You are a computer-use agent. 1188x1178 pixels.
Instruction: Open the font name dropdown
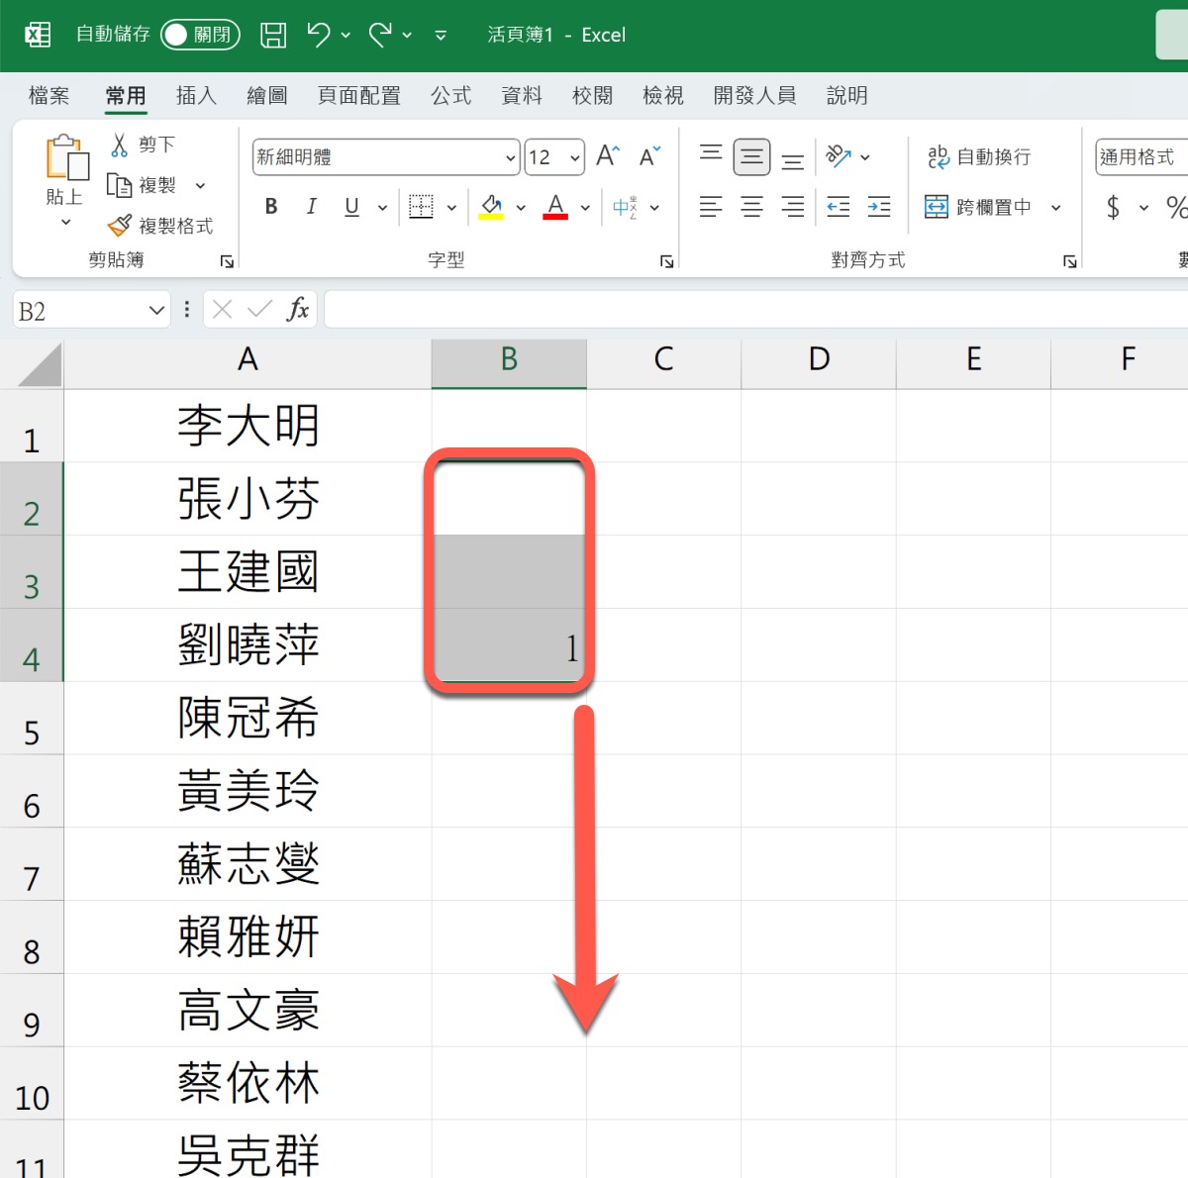pyautogui.click(x=511, y=157)
